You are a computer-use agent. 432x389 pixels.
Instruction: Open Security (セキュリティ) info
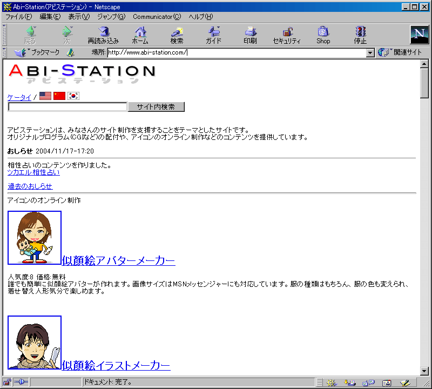pyautogui.click(x=287, y=35)
